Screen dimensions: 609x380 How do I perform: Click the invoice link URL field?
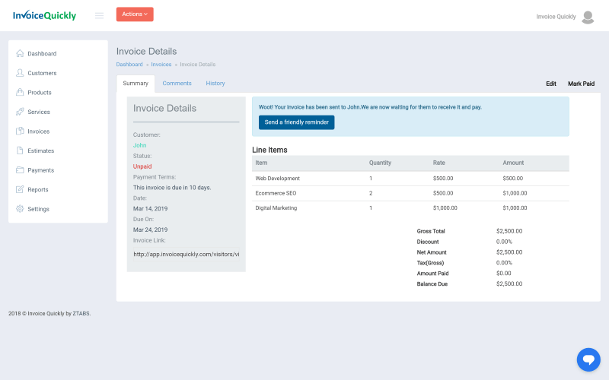click(x=187, y=254)
